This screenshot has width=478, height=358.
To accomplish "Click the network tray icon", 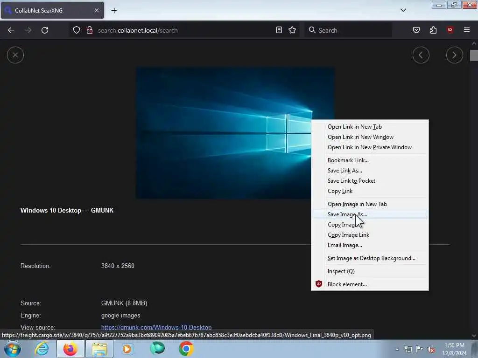I will [x=408, y=349].
